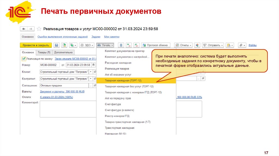
Task: Switch to the upper Основное navigation tab
Action: pos(28,37)
